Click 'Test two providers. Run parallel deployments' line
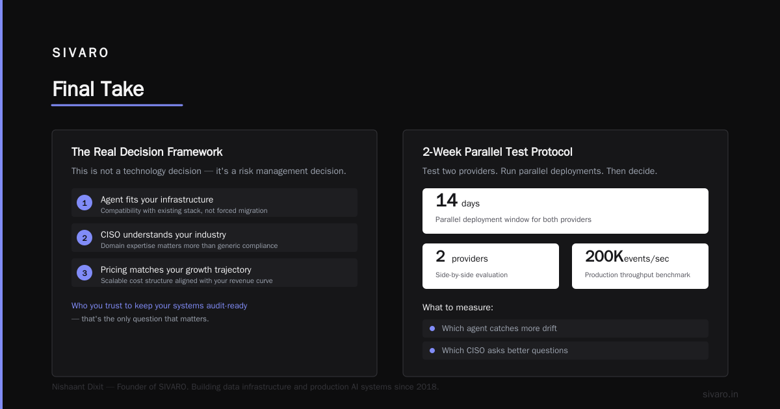Screen dimensions: 780x409 click(539, 171)
